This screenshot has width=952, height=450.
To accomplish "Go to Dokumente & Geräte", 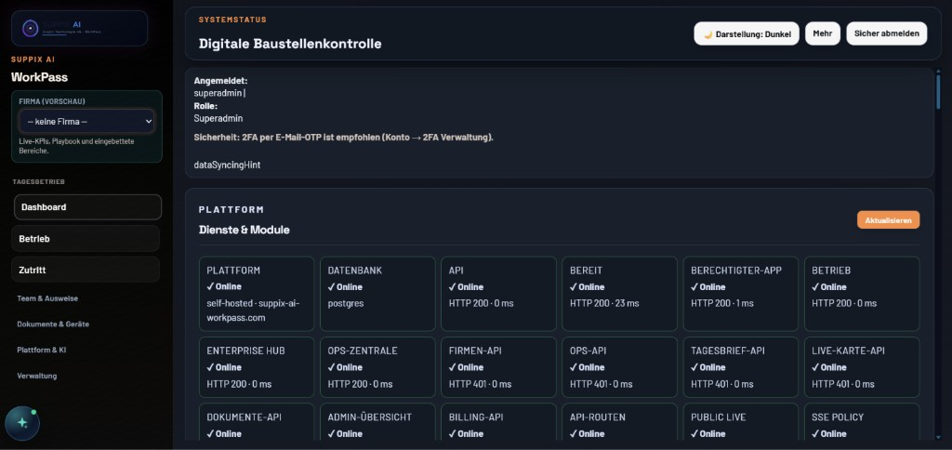I will 53,324.
